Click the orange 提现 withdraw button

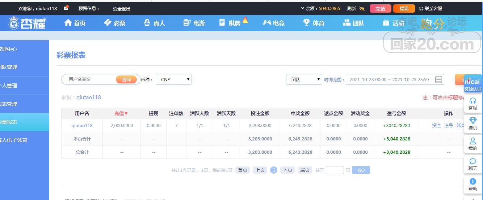[404, 9]
